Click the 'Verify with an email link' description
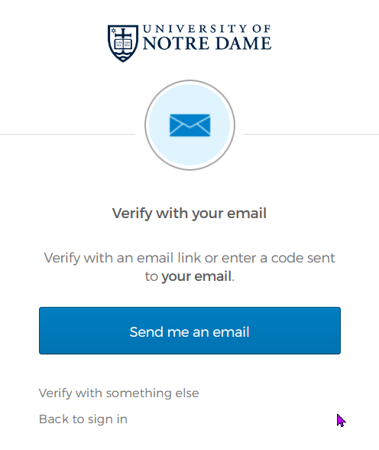The image size is (379, 450). [189, 267]
